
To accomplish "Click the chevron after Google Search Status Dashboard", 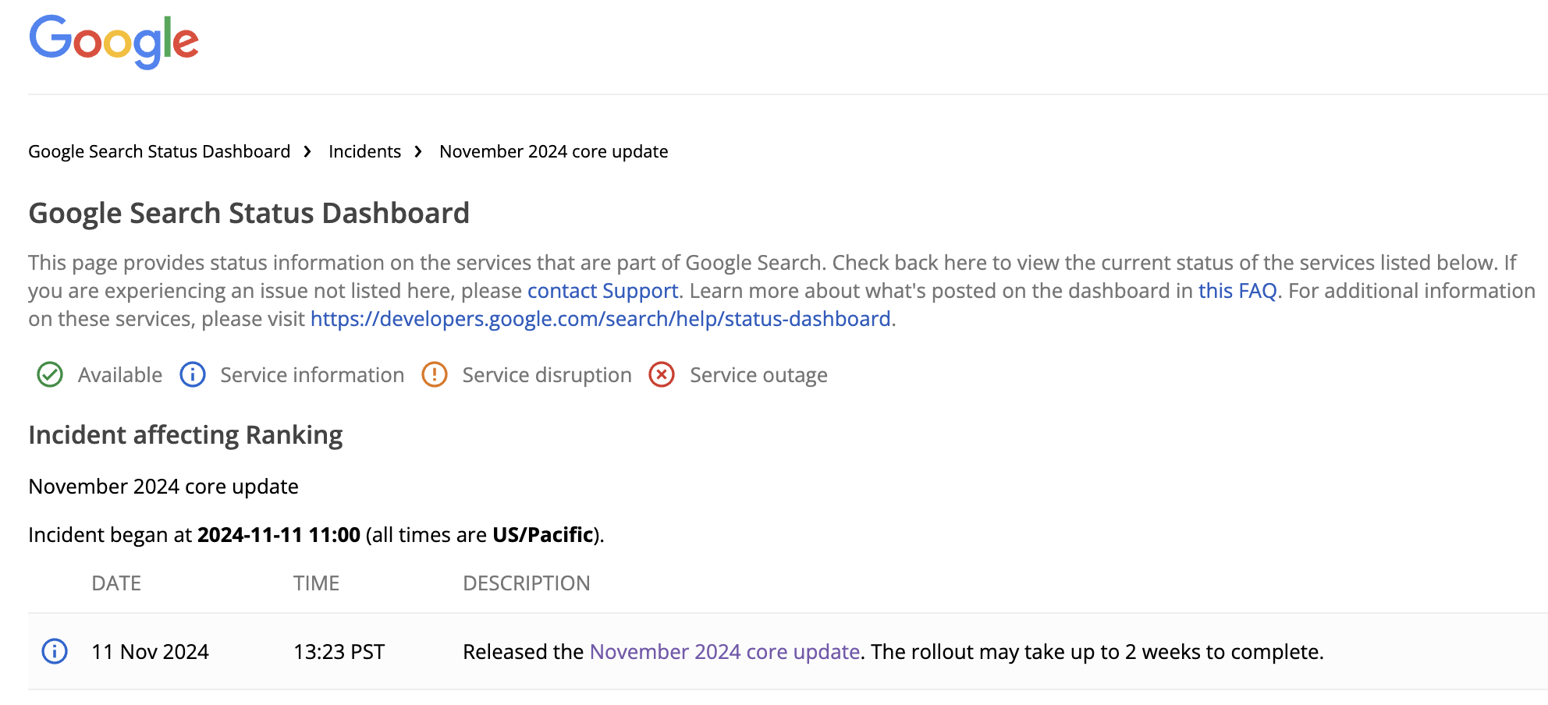I will (307, 151).
